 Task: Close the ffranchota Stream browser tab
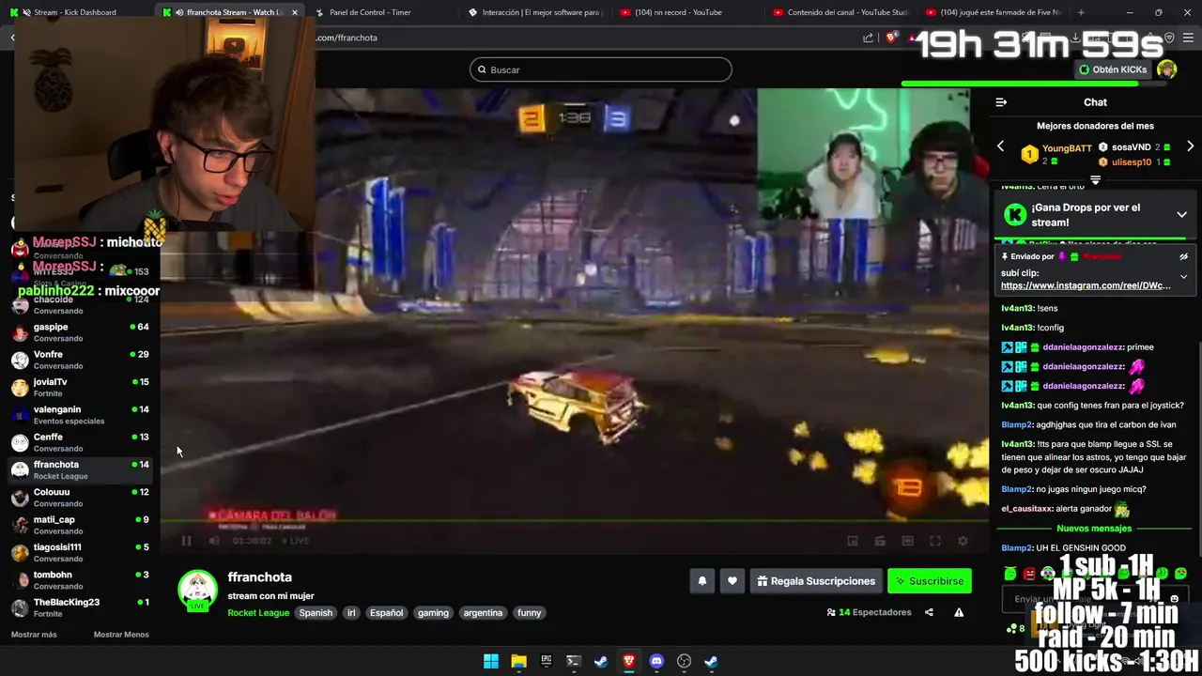click(x=295, y=12)
